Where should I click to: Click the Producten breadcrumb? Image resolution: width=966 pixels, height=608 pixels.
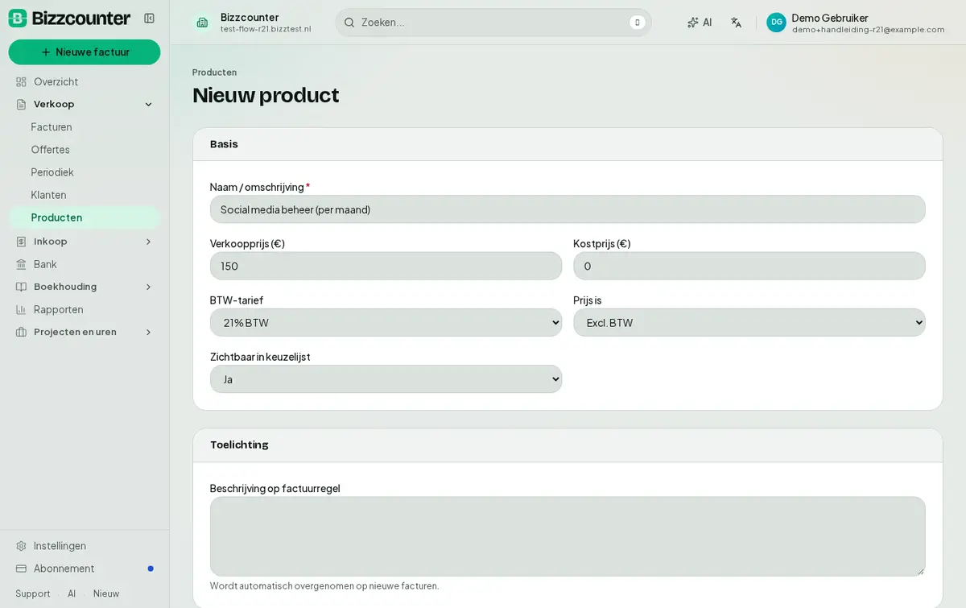pyautogui.click(x=214, y=72)
